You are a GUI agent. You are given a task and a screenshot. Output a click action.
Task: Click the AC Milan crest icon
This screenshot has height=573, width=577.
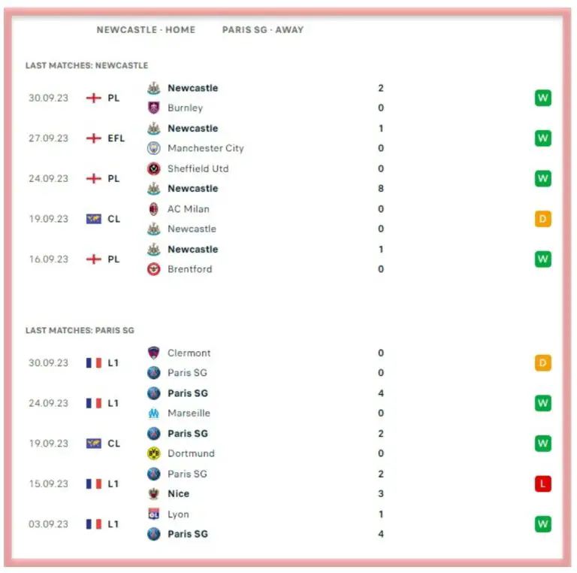[154, 209]
